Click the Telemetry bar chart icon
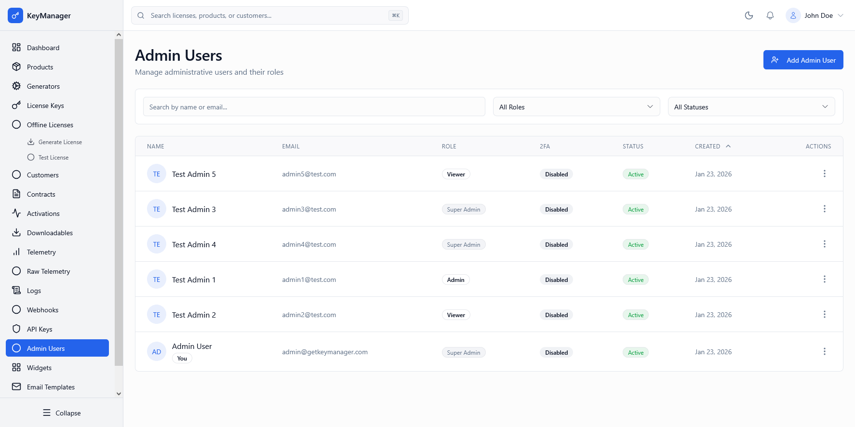This screenshot has width=855, height=427. pyautogui.click(x=16, y=252)
